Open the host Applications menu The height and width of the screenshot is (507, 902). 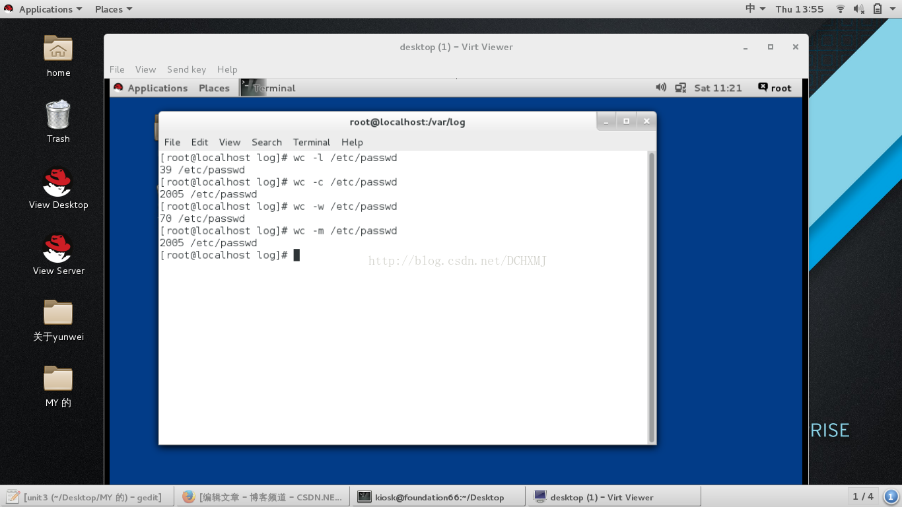pyautogui.click(x=50, y=9)
